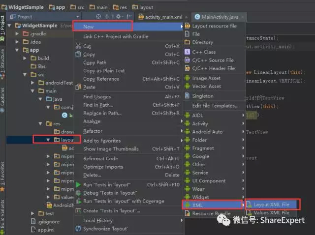Collapse the src folder

click(25, 74)
